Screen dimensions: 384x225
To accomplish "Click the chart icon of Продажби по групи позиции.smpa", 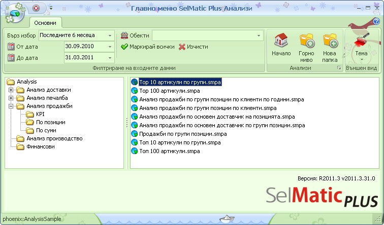I will pyautogui.click(x=135, y=134).
